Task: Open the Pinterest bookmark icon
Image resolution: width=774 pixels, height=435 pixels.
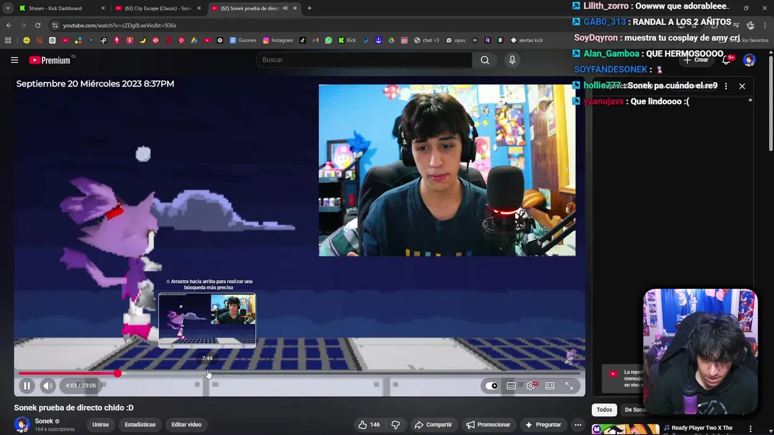Action: click(181, 40)
